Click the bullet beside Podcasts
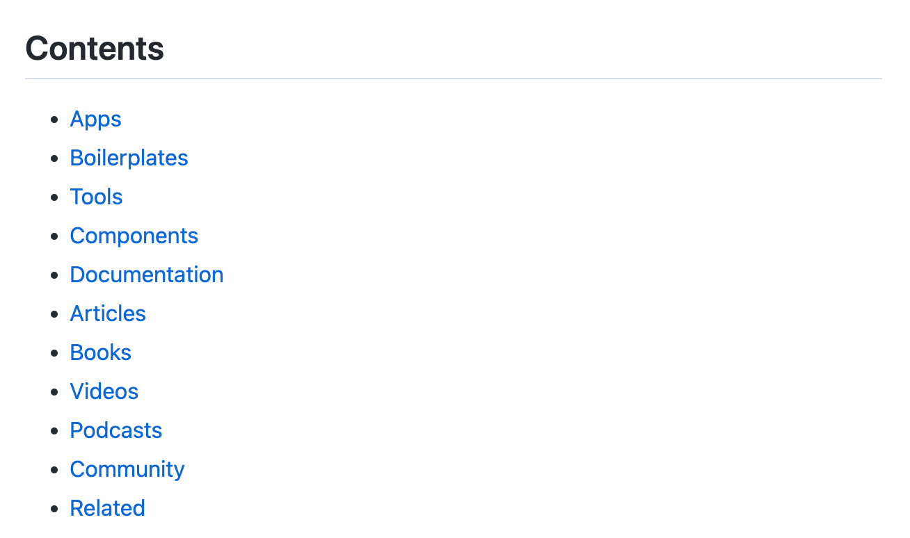Viewport: 910px width, 538px height. 55,432
